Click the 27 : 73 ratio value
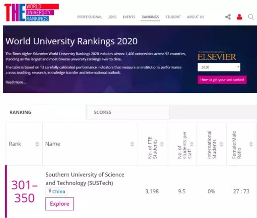The width and height of the screenshot is (257, 218). pos(241,191)
